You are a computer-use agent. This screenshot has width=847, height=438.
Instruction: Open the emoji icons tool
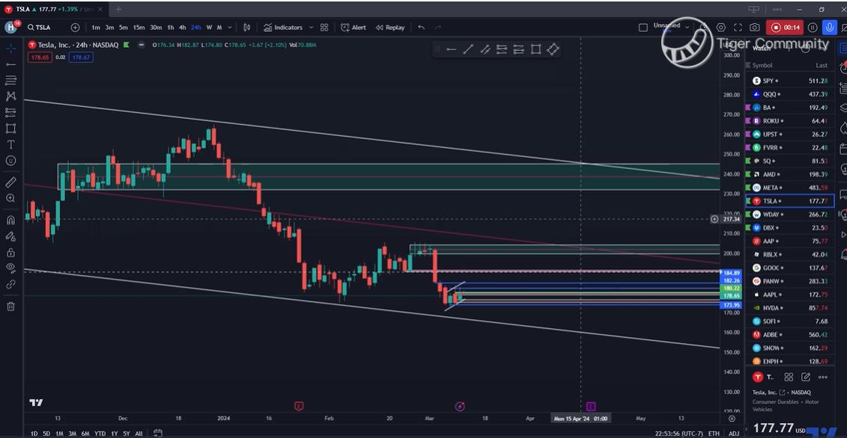click(x=10, y=161)
